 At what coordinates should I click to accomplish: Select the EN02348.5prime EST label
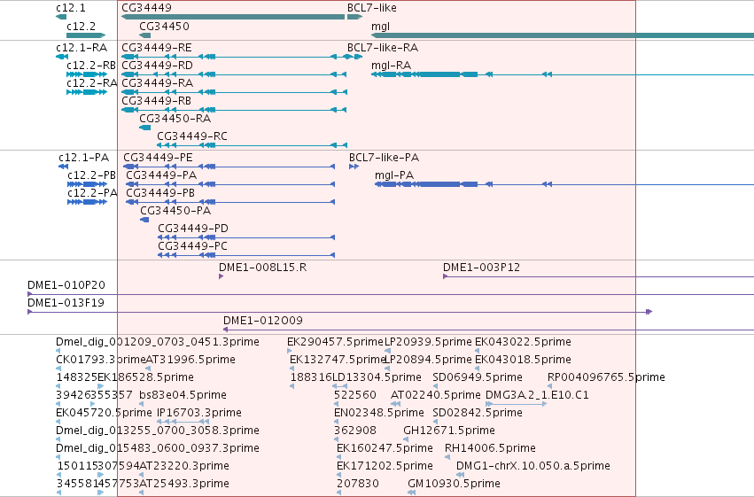pyautogui.click(x=379, y=414)
